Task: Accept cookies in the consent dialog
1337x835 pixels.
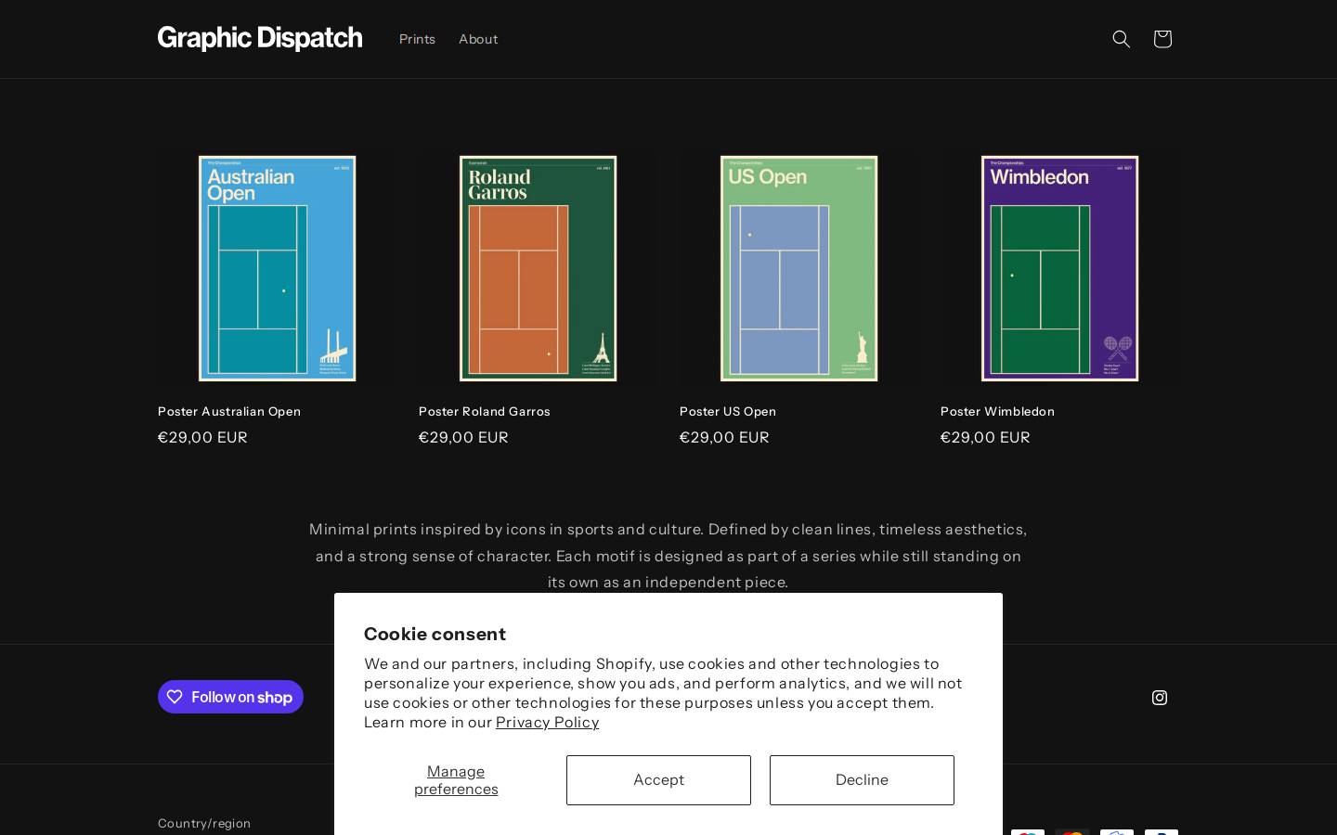Action: click(x=658, y=780)
